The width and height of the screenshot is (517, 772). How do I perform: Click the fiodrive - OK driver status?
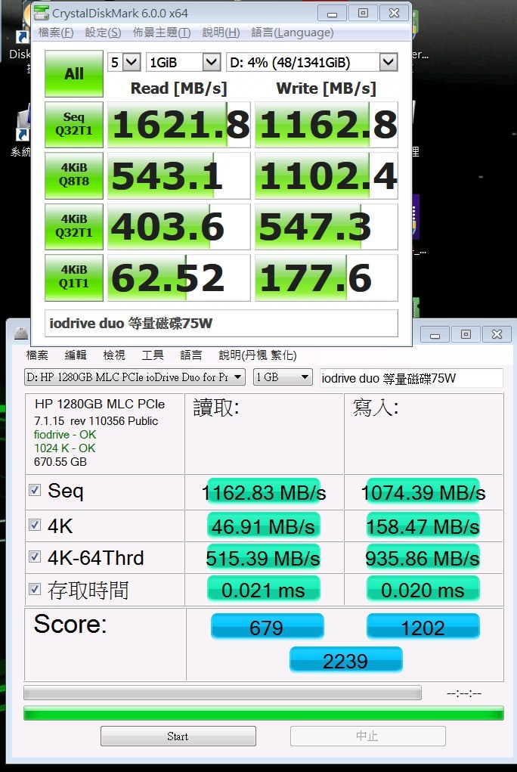[65, 435]
